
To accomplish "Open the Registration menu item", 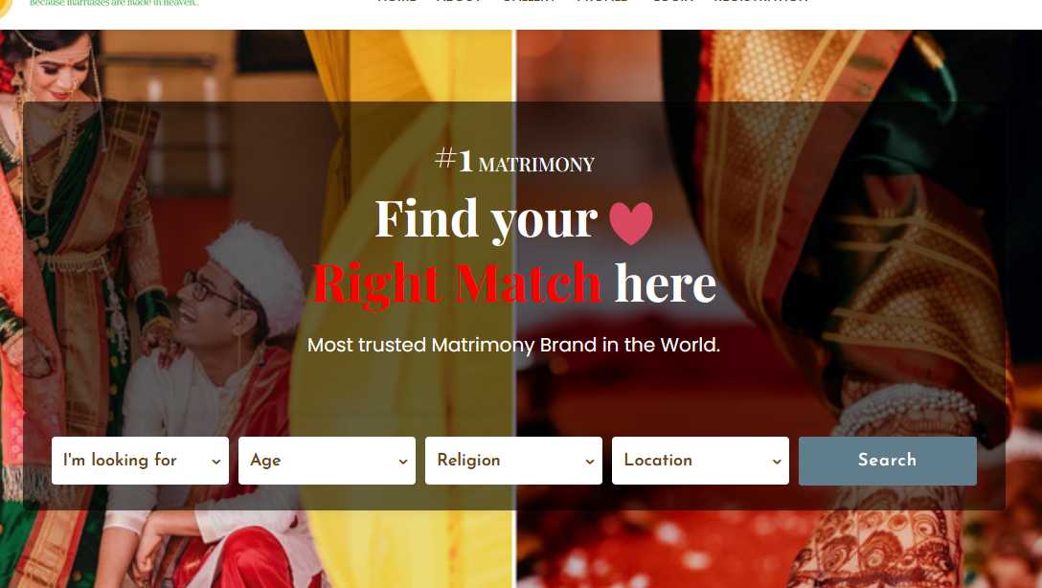I will click(761, 2).
